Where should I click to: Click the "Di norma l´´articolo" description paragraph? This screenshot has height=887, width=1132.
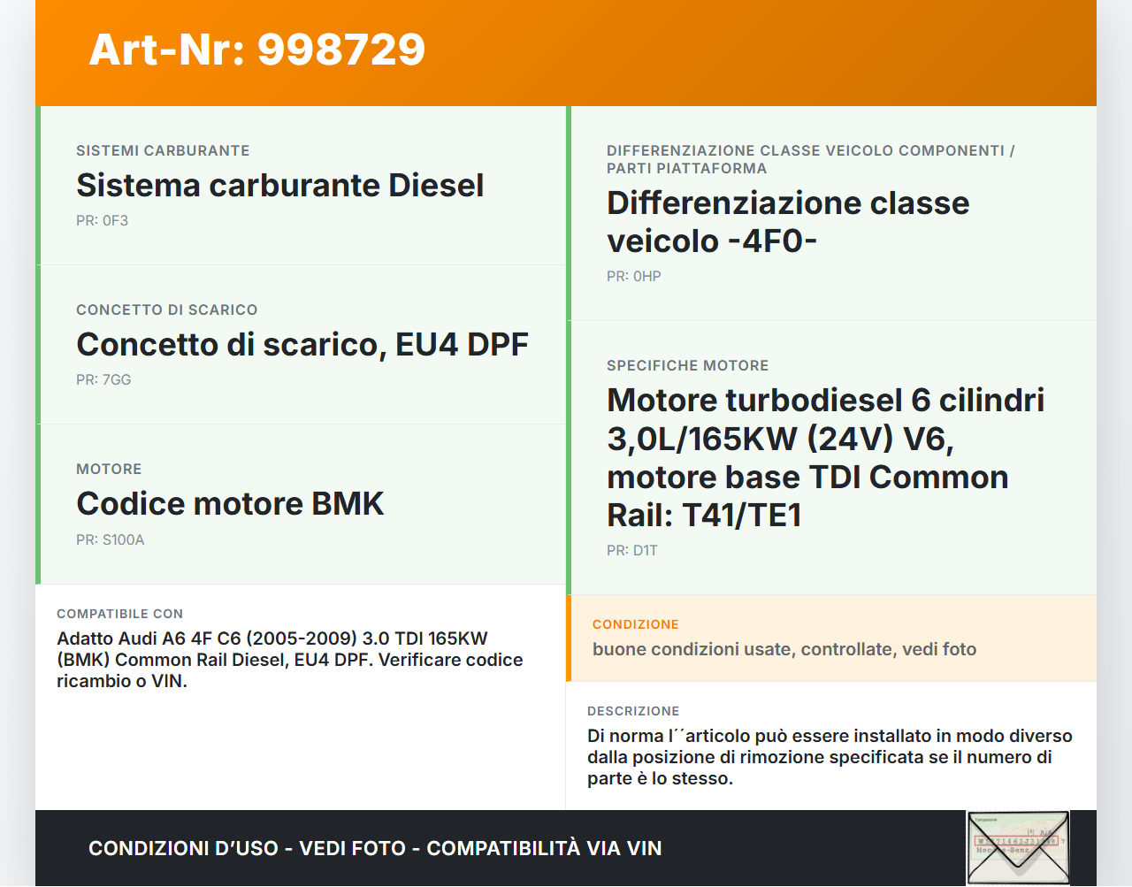pyautogui.click(x=830, y=757)
